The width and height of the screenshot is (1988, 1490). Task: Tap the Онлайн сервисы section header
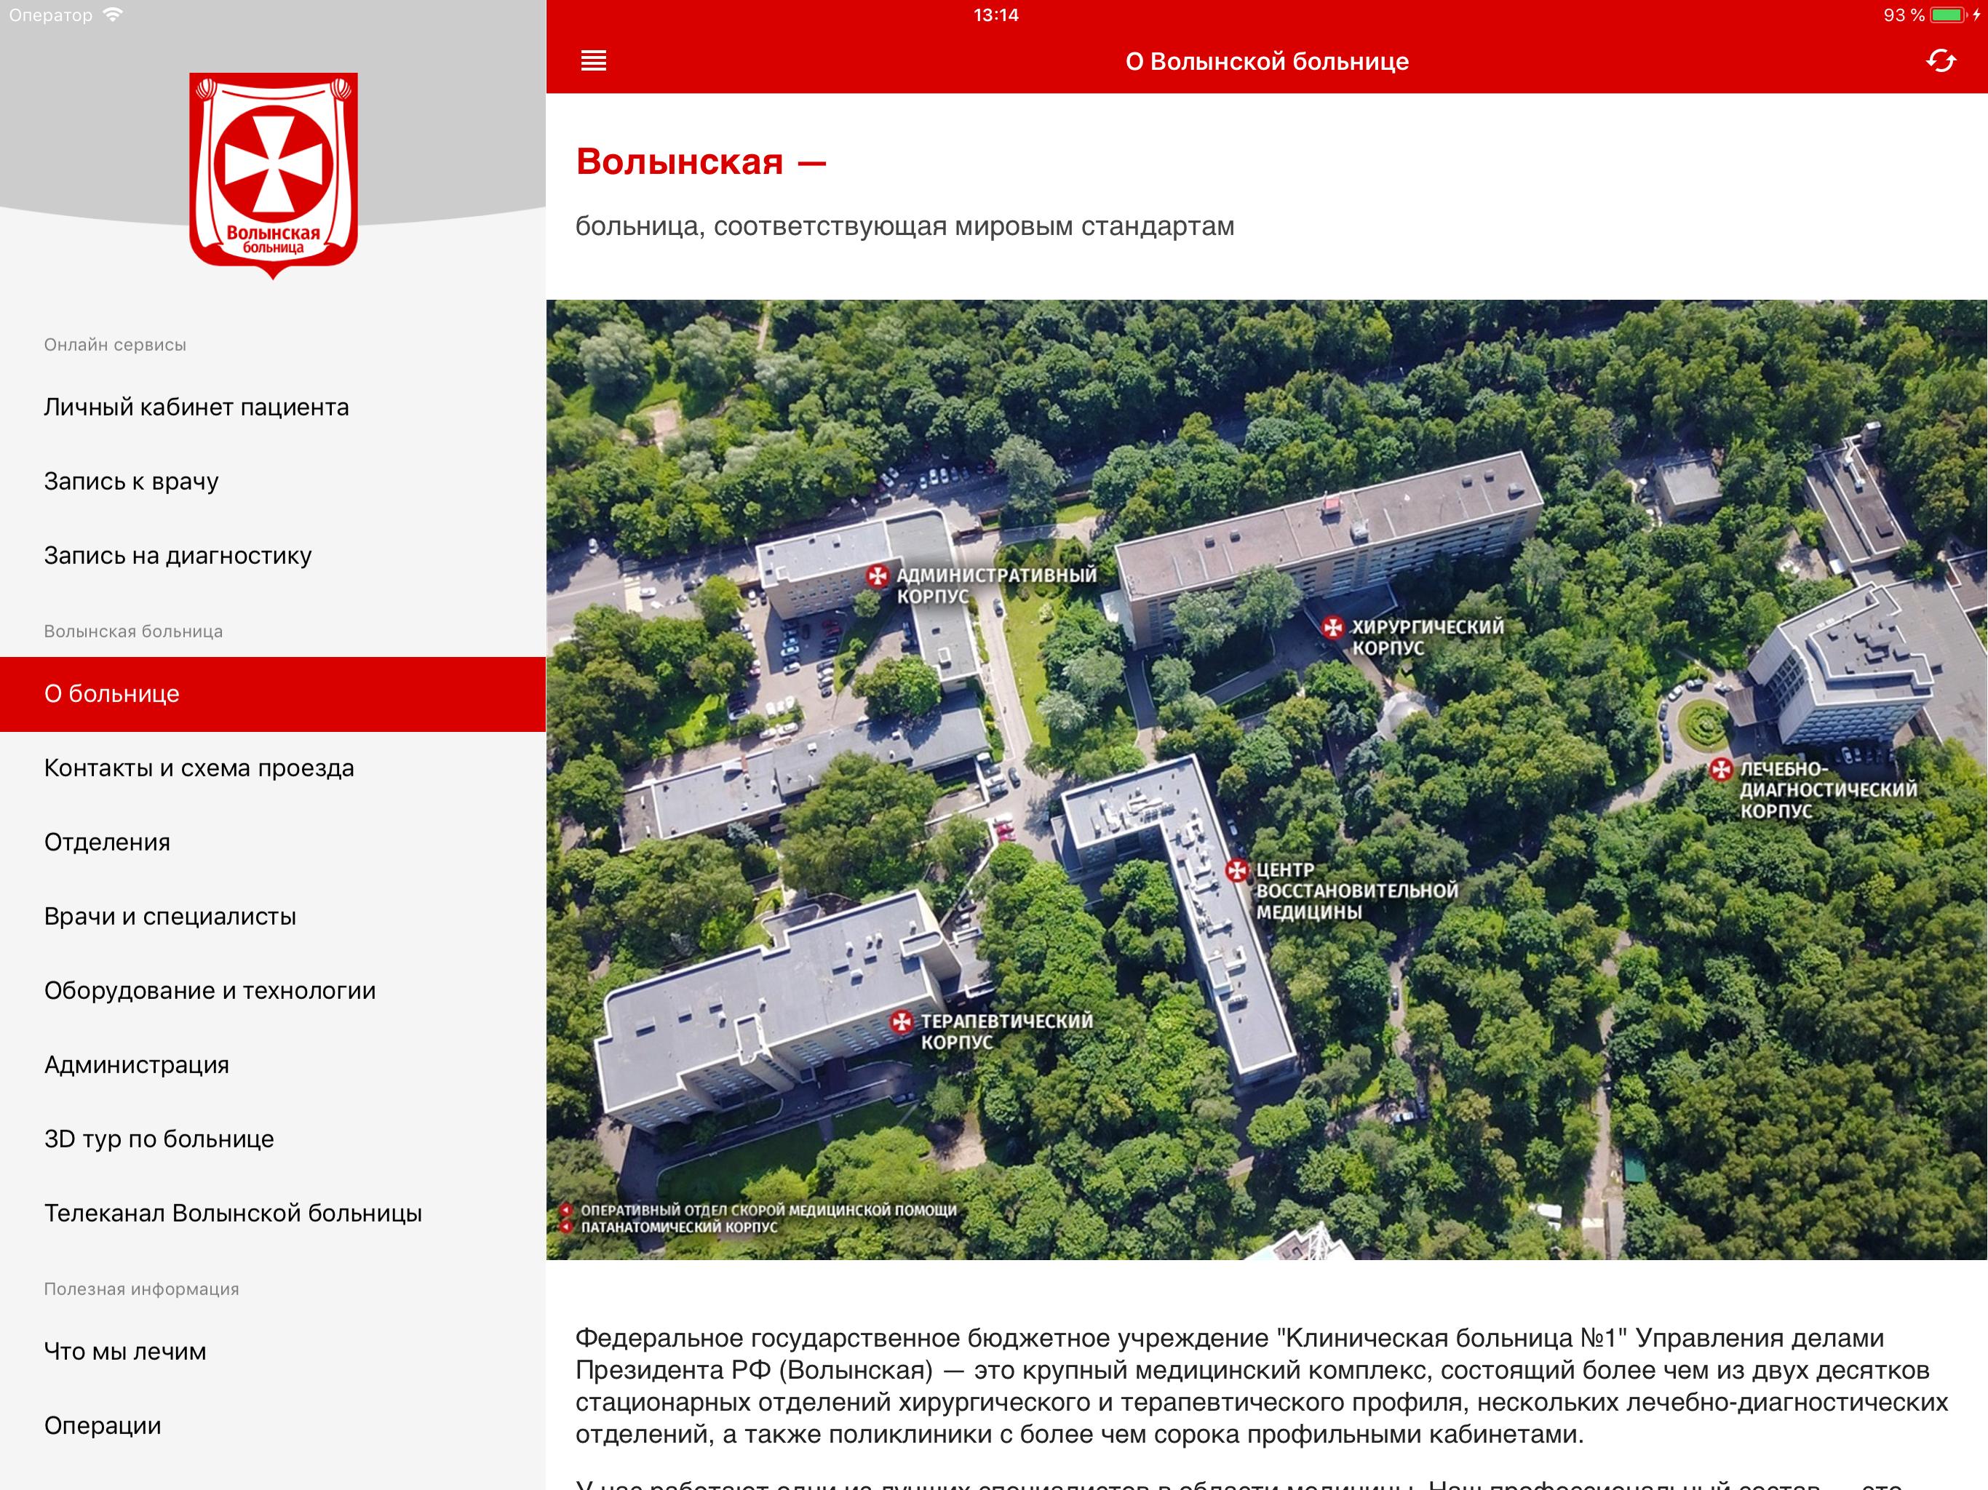click(115, 345)
